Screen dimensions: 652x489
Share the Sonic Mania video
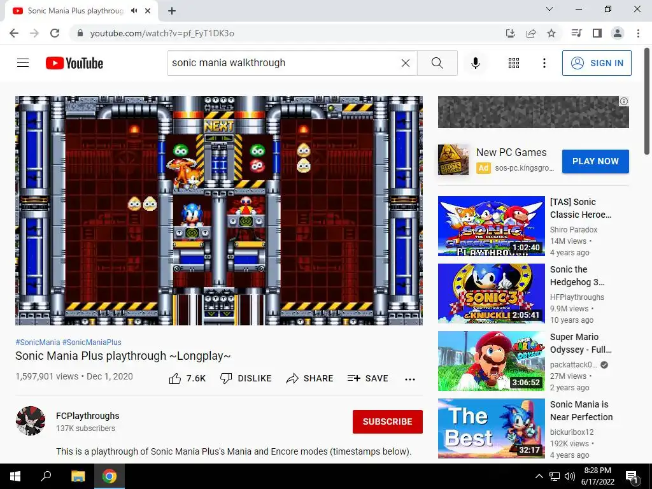(x=310, y=378)
